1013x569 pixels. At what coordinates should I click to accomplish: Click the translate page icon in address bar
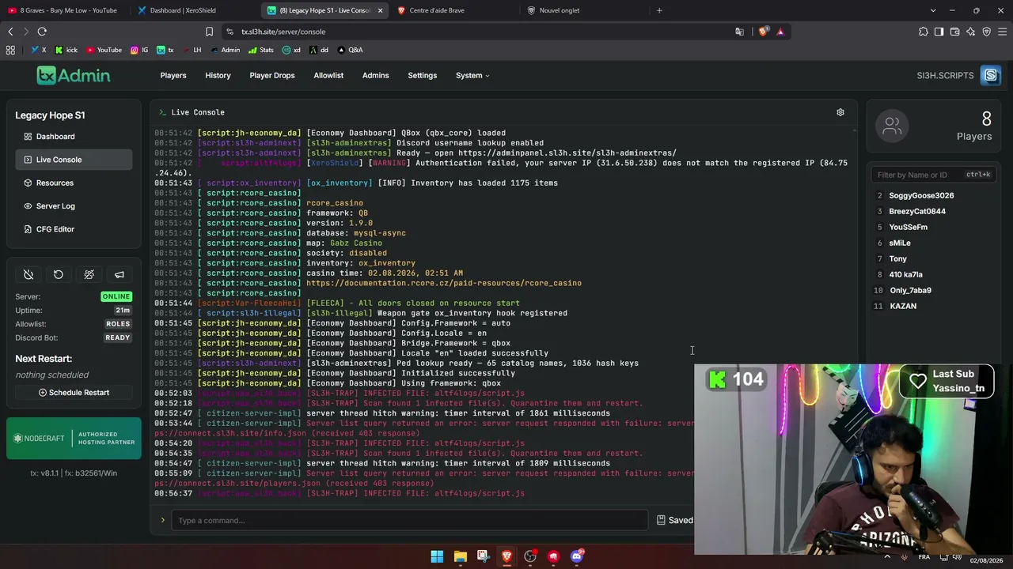pyautogui.click(x=739, y=32)
